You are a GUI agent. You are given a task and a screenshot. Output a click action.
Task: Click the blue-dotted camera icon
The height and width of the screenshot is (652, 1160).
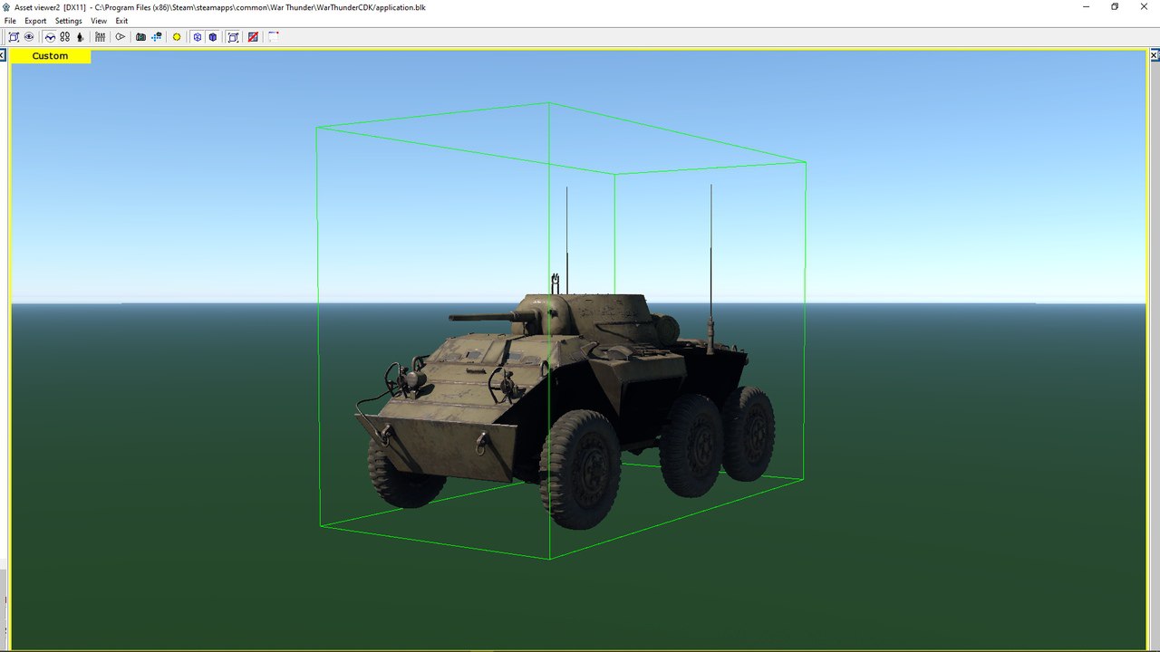[x=157, y=37]
